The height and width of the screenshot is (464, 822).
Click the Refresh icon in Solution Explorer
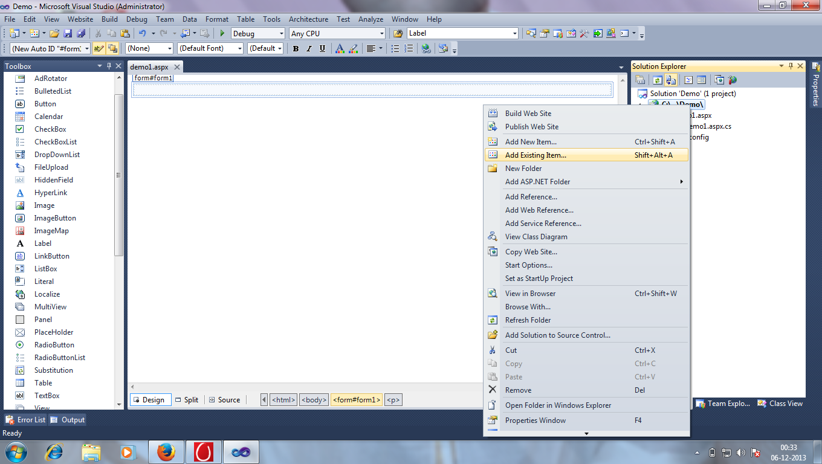click(657, 80)
